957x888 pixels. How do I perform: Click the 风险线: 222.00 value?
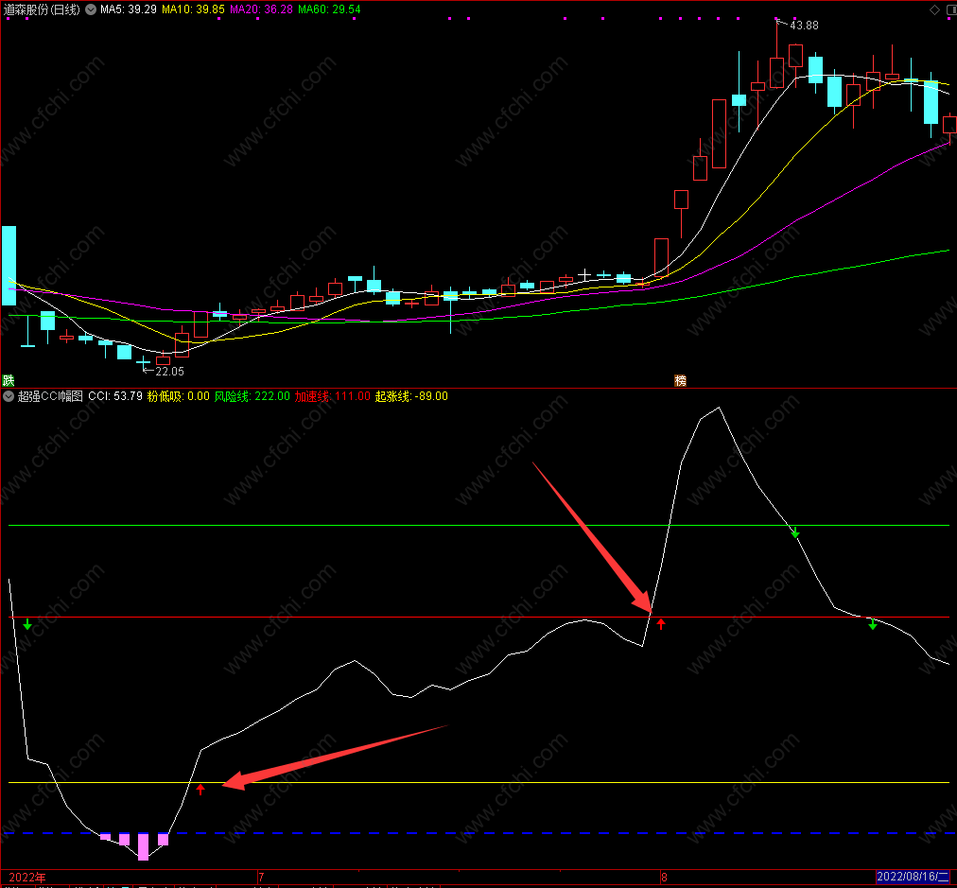click(x=252, y=396)
